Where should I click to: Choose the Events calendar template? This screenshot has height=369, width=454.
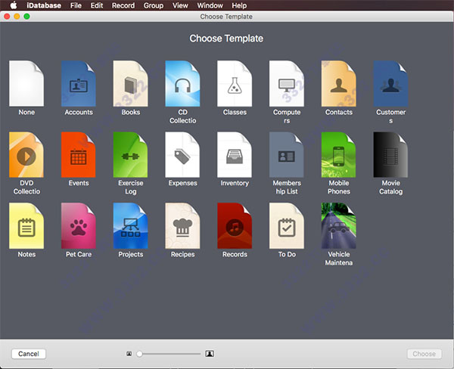coord(79,154)
